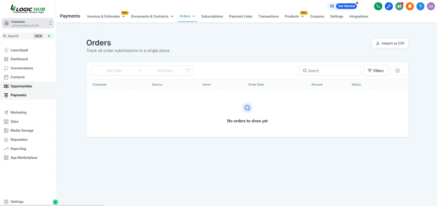Click the orders Search field

click(330, 70)
